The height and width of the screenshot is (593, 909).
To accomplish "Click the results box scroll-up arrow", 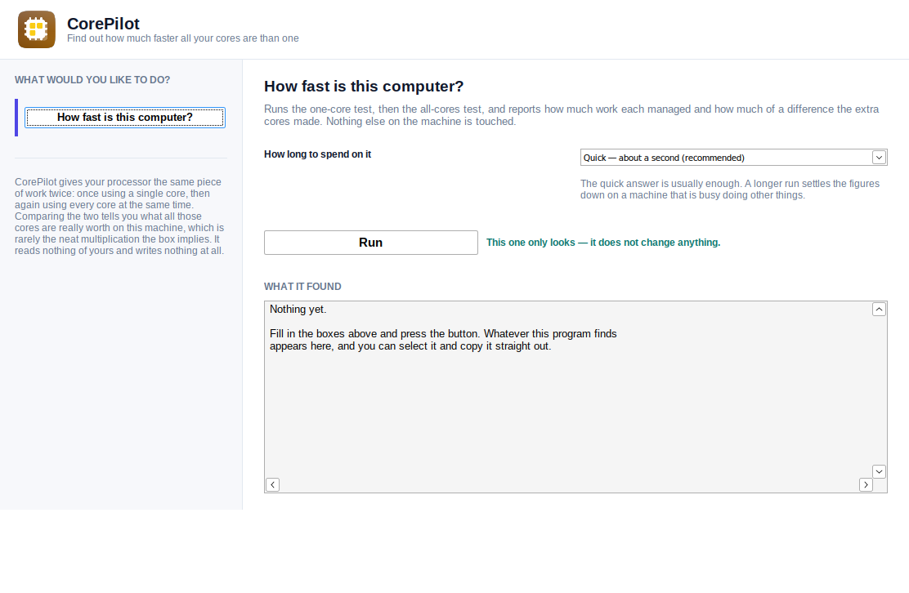I will tap(879, 310).
